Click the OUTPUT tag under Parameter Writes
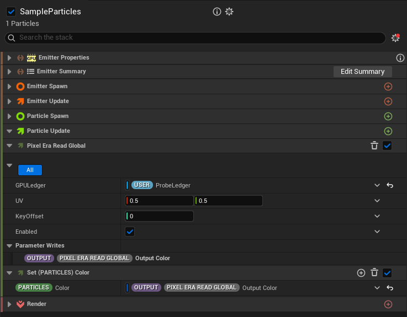 [x=39, y=258]
